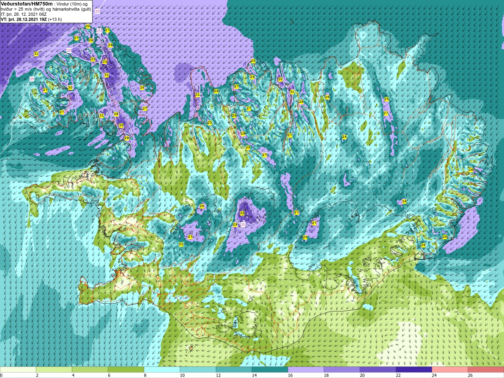Click the "(+13 h)" forecast offset text

[x=55, y=19]
